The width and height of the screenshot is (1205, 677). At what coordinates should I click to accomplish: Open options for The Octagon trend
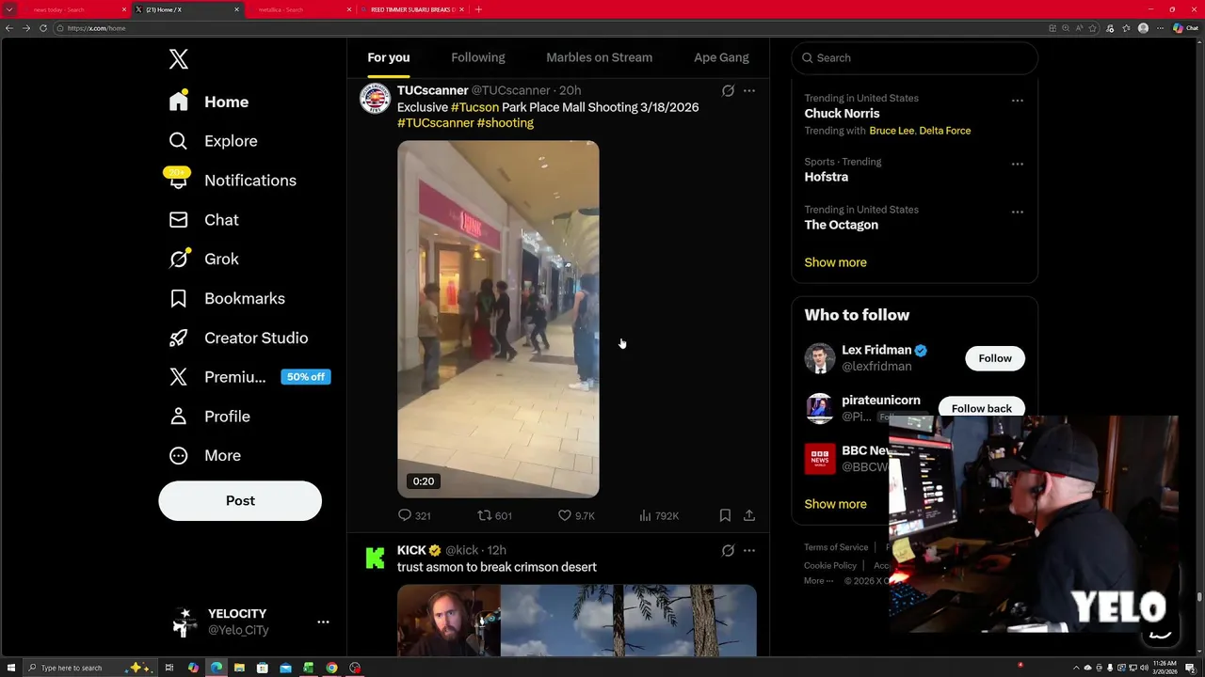tap(1018, 212)
